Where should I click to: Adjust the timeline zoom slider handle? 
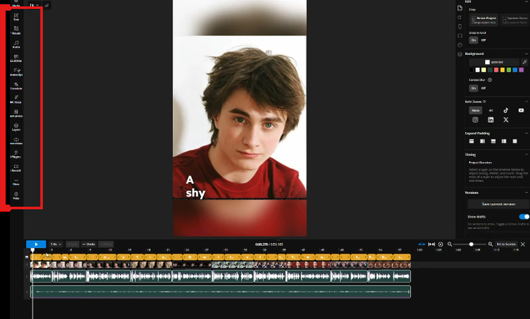pyautogui.click(x=471, y=244)
